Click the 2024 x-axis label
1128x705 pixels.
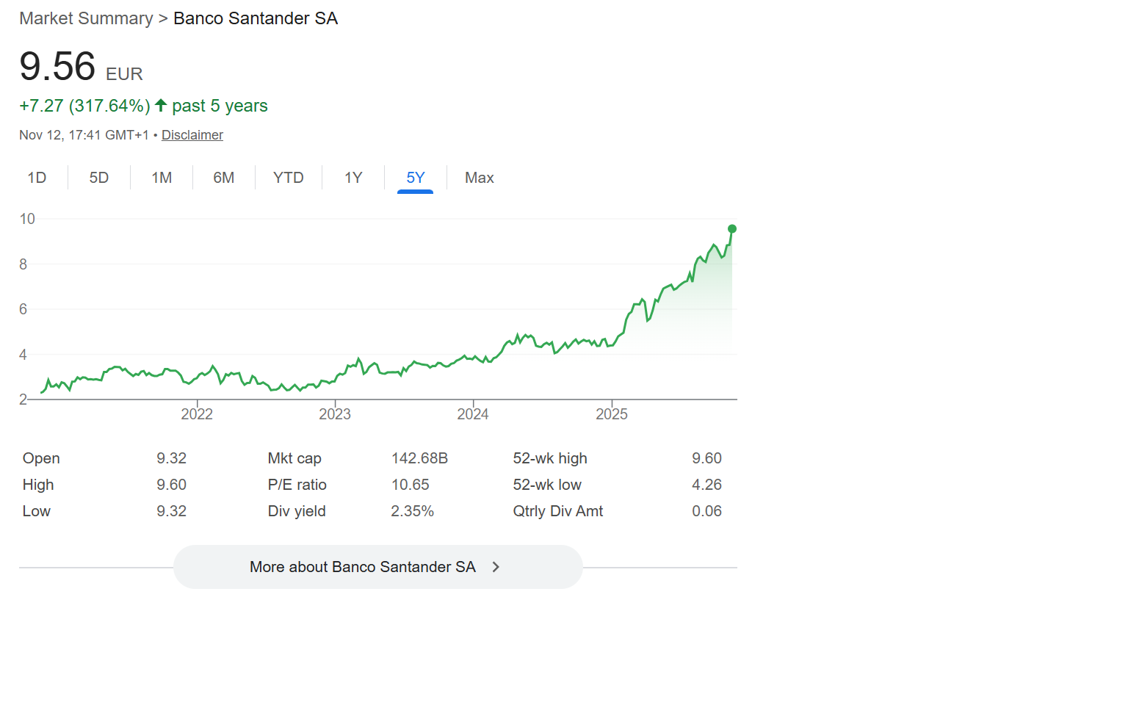click(473, 414)
